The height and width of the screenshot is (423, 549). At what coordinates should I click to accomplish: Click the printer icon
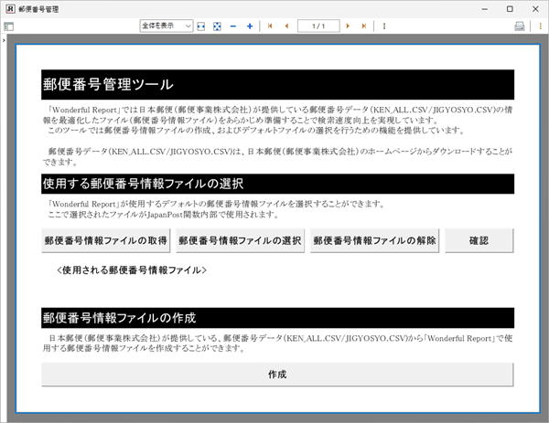(x=520, y=26)
